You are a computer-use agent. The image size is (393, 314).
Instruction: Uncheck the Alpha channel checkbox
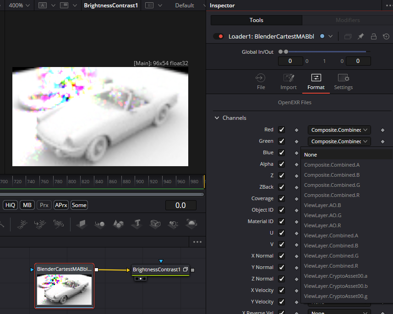pyautogui.click(x=281, y=164)
